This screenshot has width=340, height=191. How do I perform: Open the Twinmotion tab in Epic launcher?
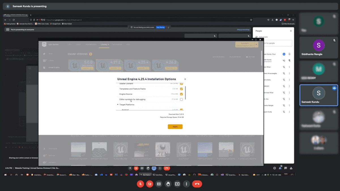[117, 44]
